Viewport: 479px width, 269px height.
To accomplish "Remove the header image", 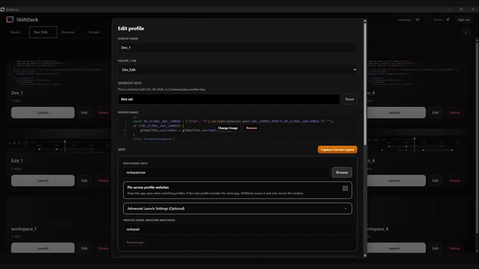I will tap(251, 128).
